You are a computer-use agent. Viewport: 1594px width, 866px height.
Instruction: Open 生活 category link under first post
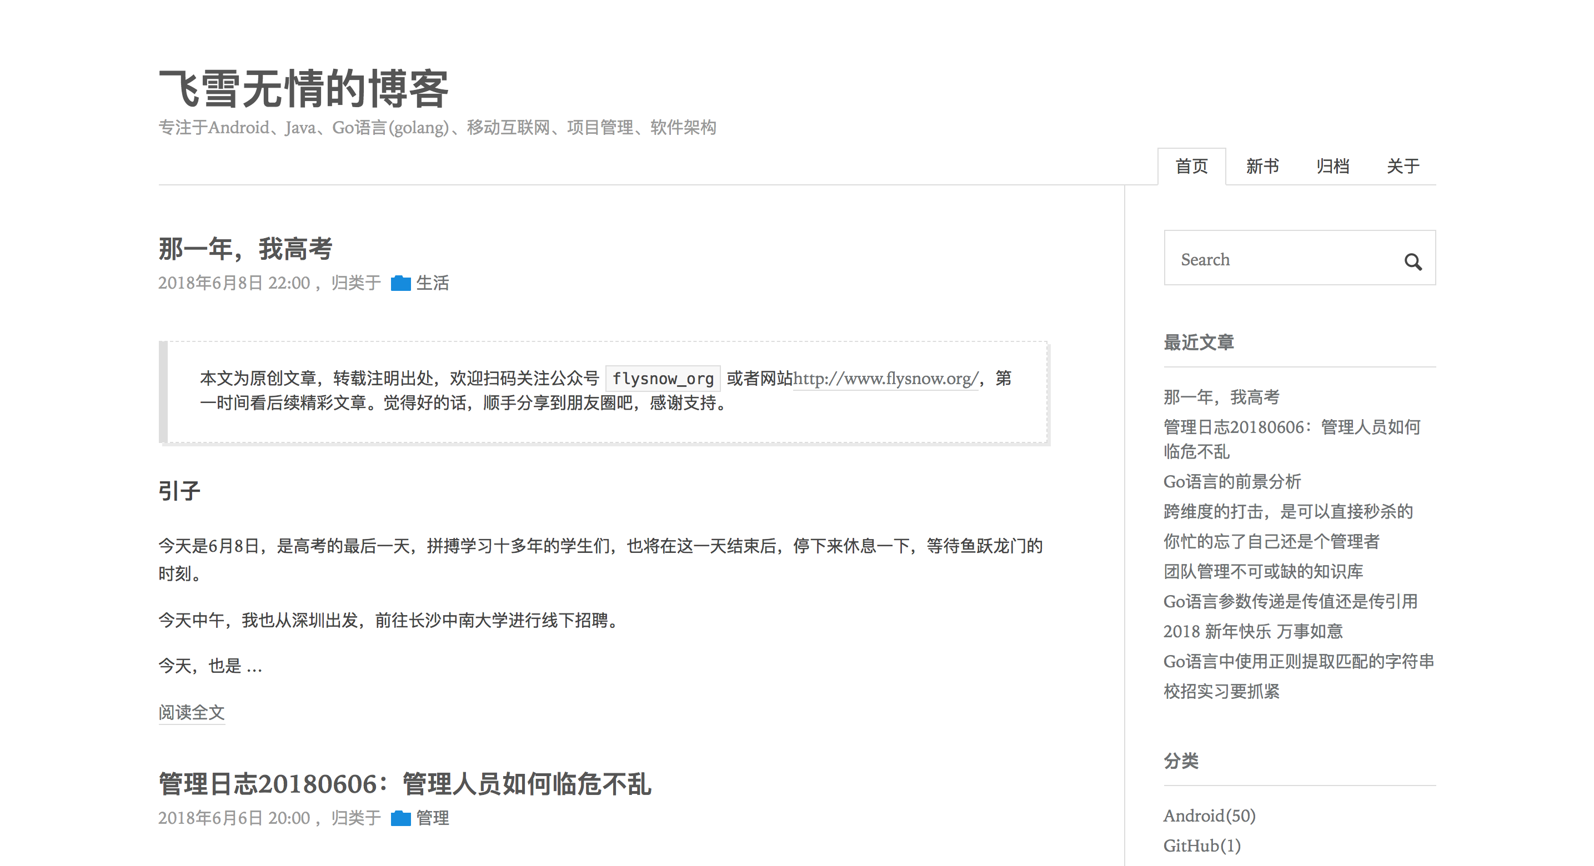click(x=432, y=283)
